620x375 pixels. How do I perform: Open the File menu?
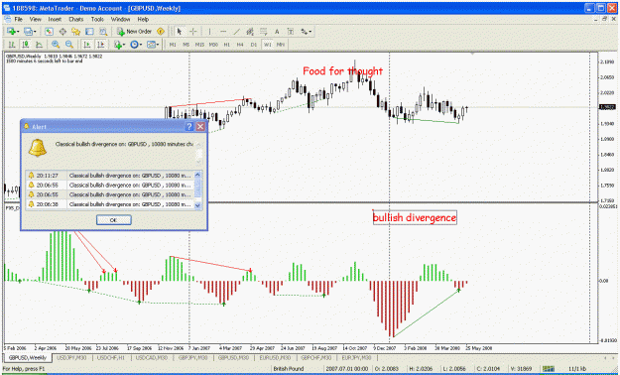tap(18, 19)
